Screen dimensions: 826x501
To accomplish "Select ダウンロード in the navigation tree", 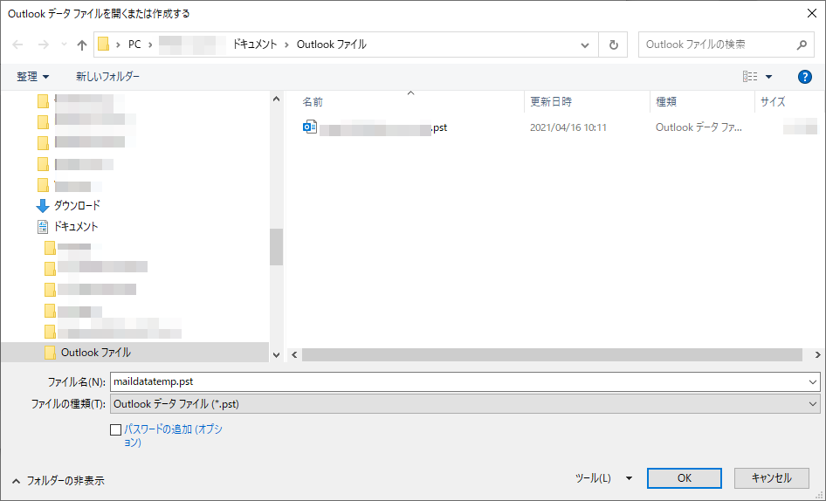I will tap(77, 205).
